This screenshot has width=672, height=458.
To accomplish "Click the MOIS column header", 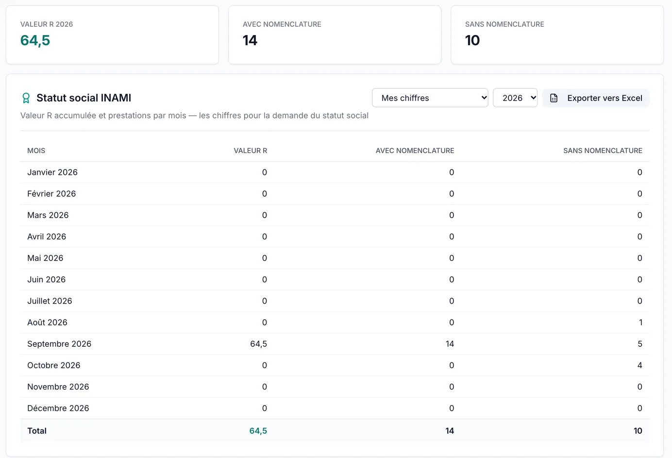I will click(36, 151).
